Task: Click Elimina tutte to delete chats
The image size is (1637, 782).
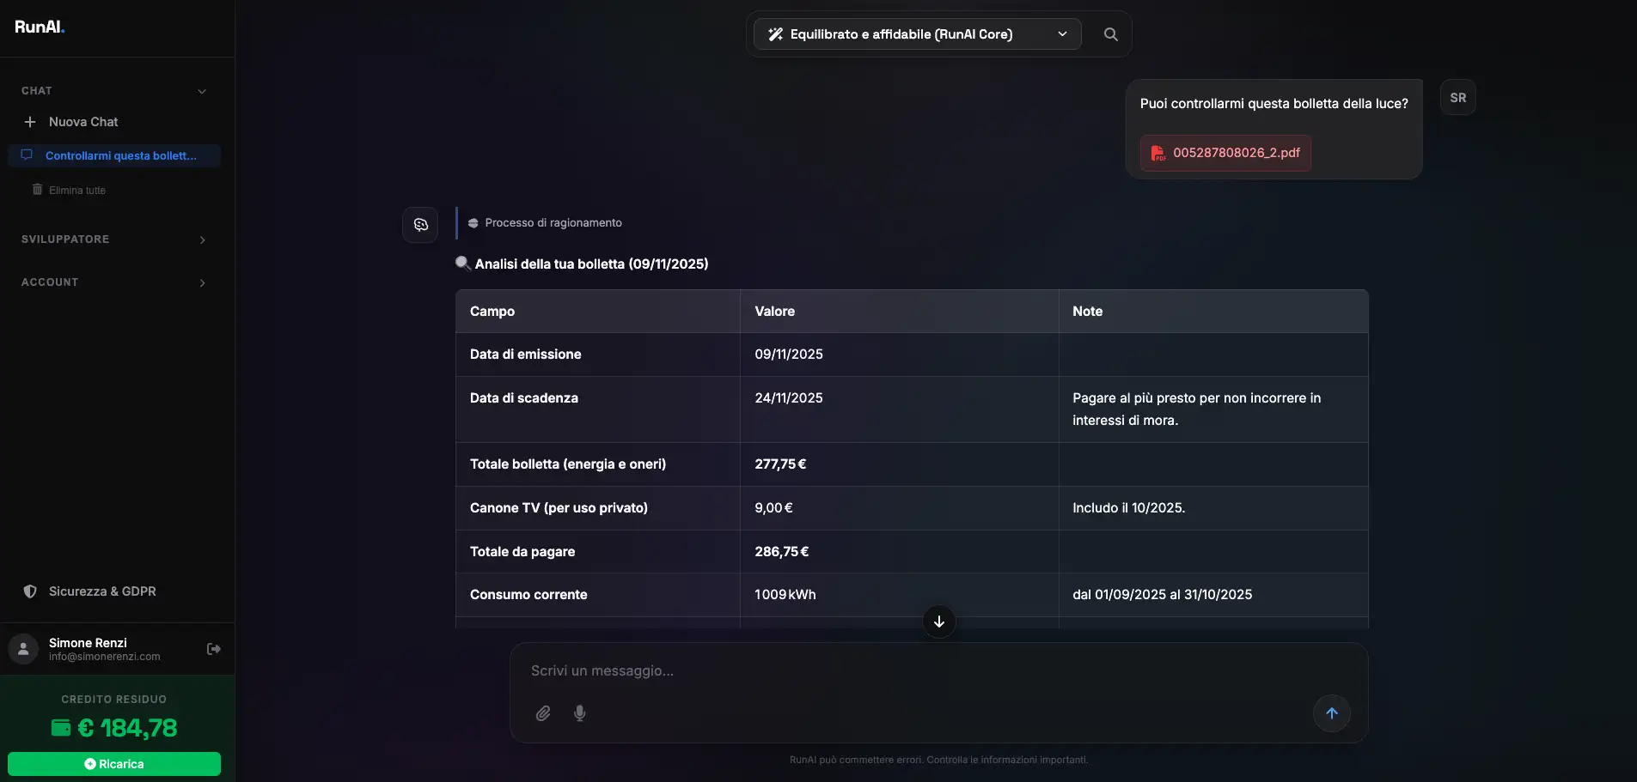Action: 76,191
